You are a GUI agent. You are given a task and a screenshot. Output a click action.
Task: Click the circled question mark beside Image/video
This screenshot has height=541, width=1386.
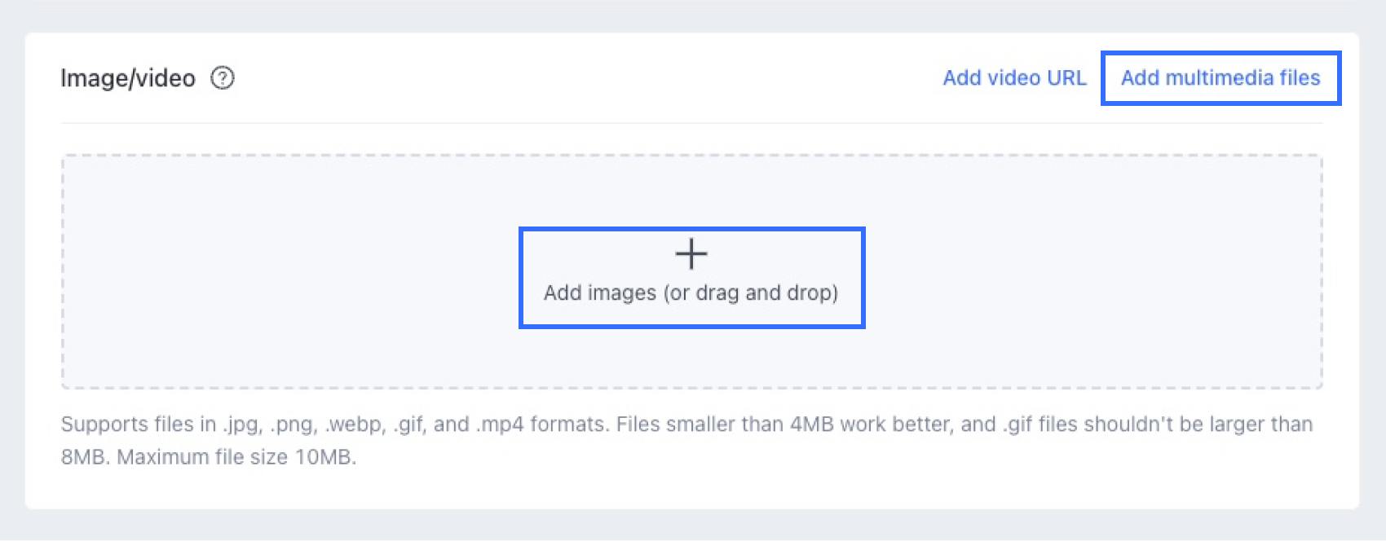click(223, 78)
